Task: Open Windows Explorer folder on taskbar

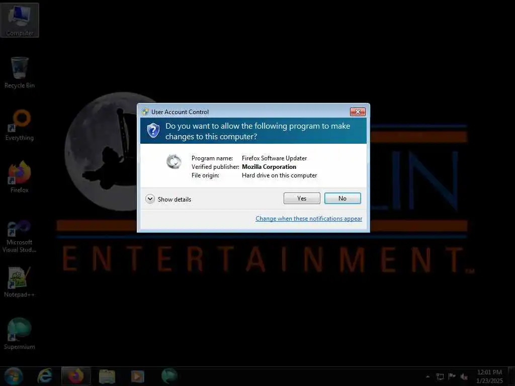Action: point(107,376)
